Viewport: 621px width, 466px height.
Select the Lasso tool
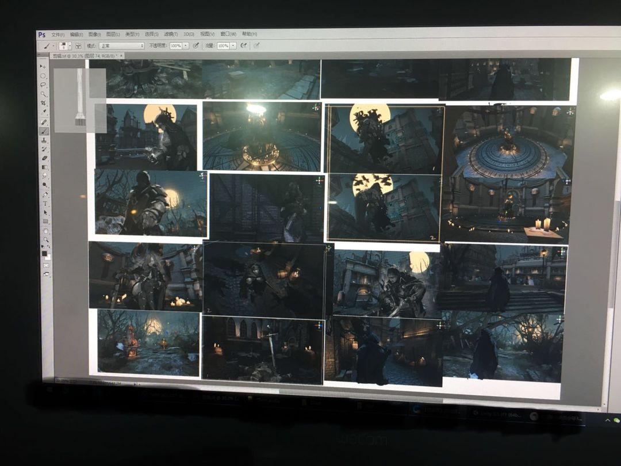(x=43, y=85)
